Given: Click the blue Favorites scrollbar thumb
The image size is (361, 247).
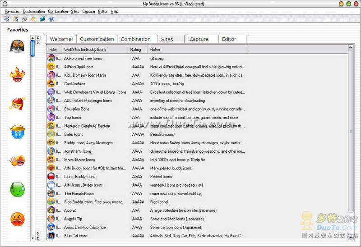Looking at the screenshot, I should tap(32, 48).
